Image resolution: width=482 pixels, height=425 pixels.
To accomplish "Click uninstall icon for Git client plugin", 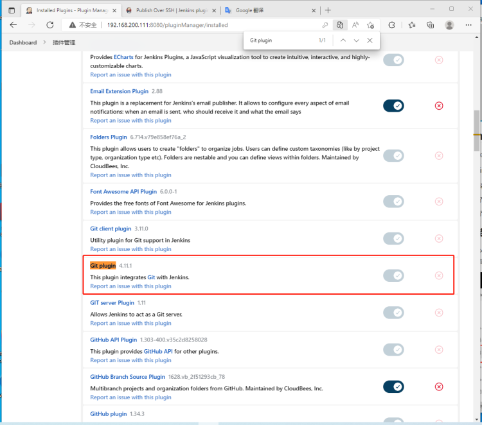I will pos(439,239).
